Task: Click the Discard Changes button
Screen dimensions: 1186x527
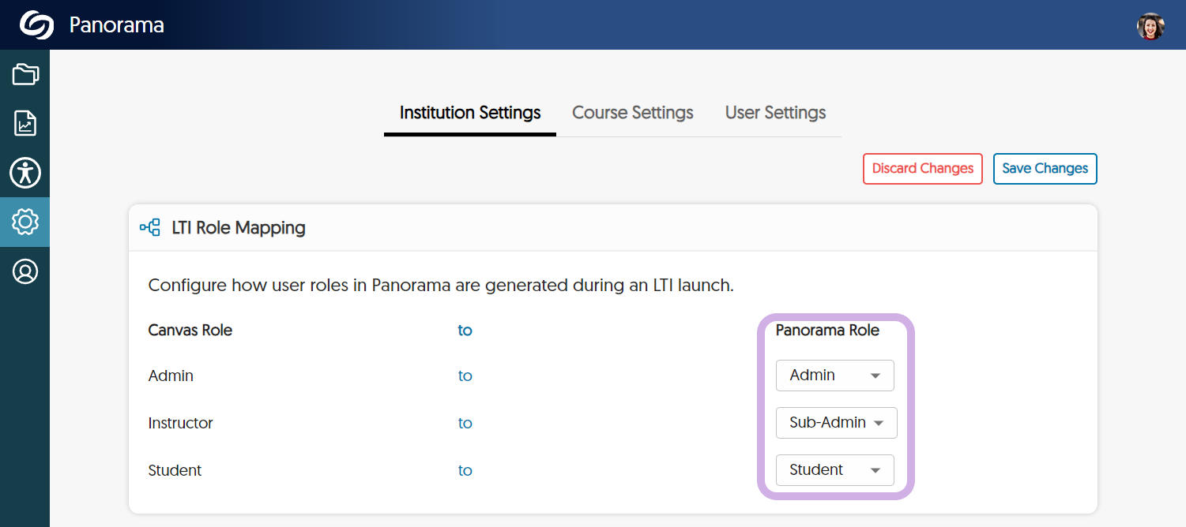Action: pos(922,169)
